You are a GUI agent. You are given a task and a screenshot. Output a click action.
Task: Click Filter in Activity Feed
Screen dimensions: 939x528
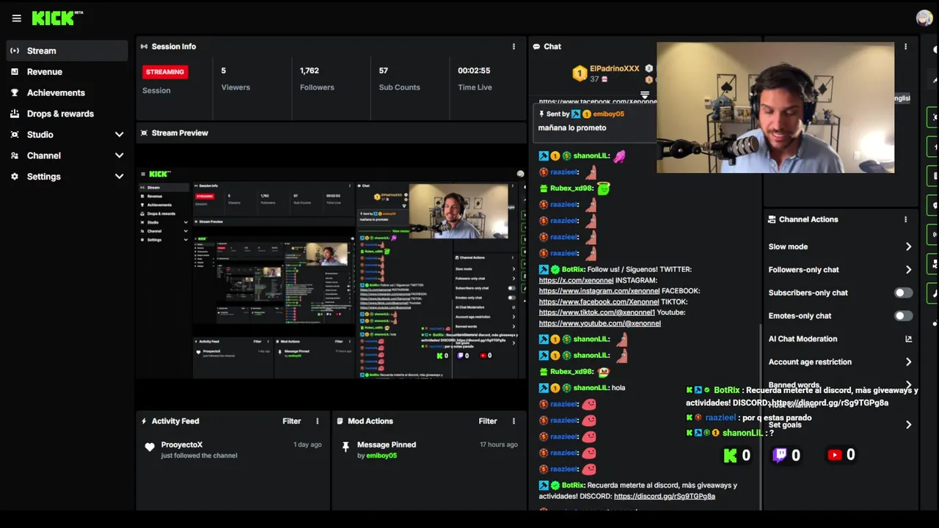coord(291,421)
